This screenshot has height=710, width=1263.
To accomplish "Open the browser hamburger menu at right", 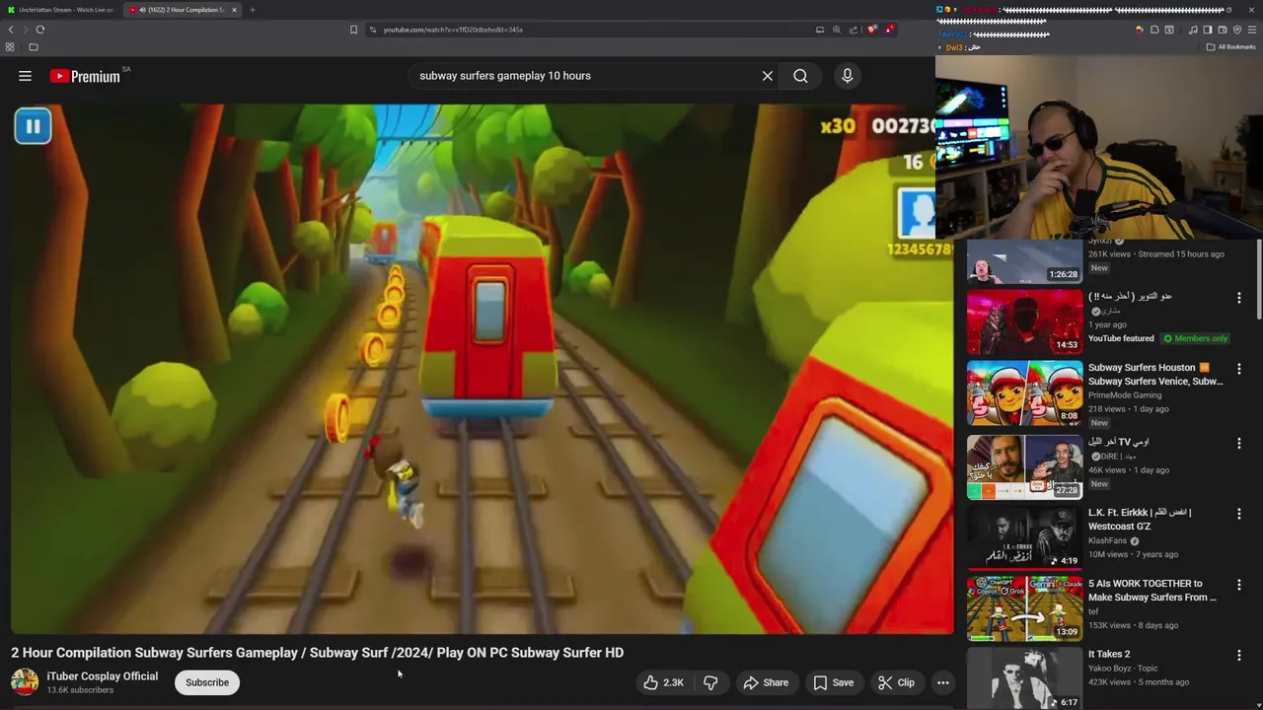I will click(x=1252, y=30).
